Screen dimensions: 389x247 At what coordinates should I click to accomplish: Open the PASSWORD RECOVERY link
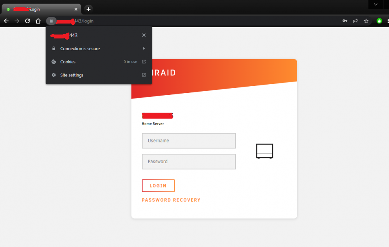coord(171,200)
